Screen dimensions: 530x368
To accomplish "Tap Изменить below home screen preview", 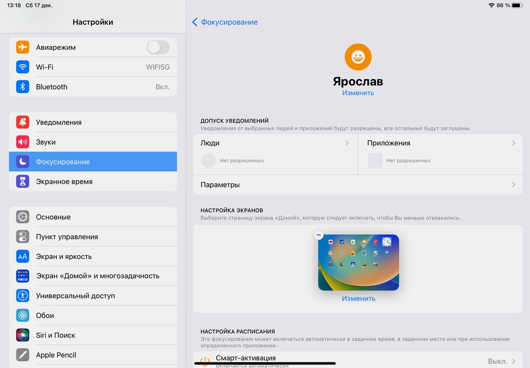I will [358, 299].
